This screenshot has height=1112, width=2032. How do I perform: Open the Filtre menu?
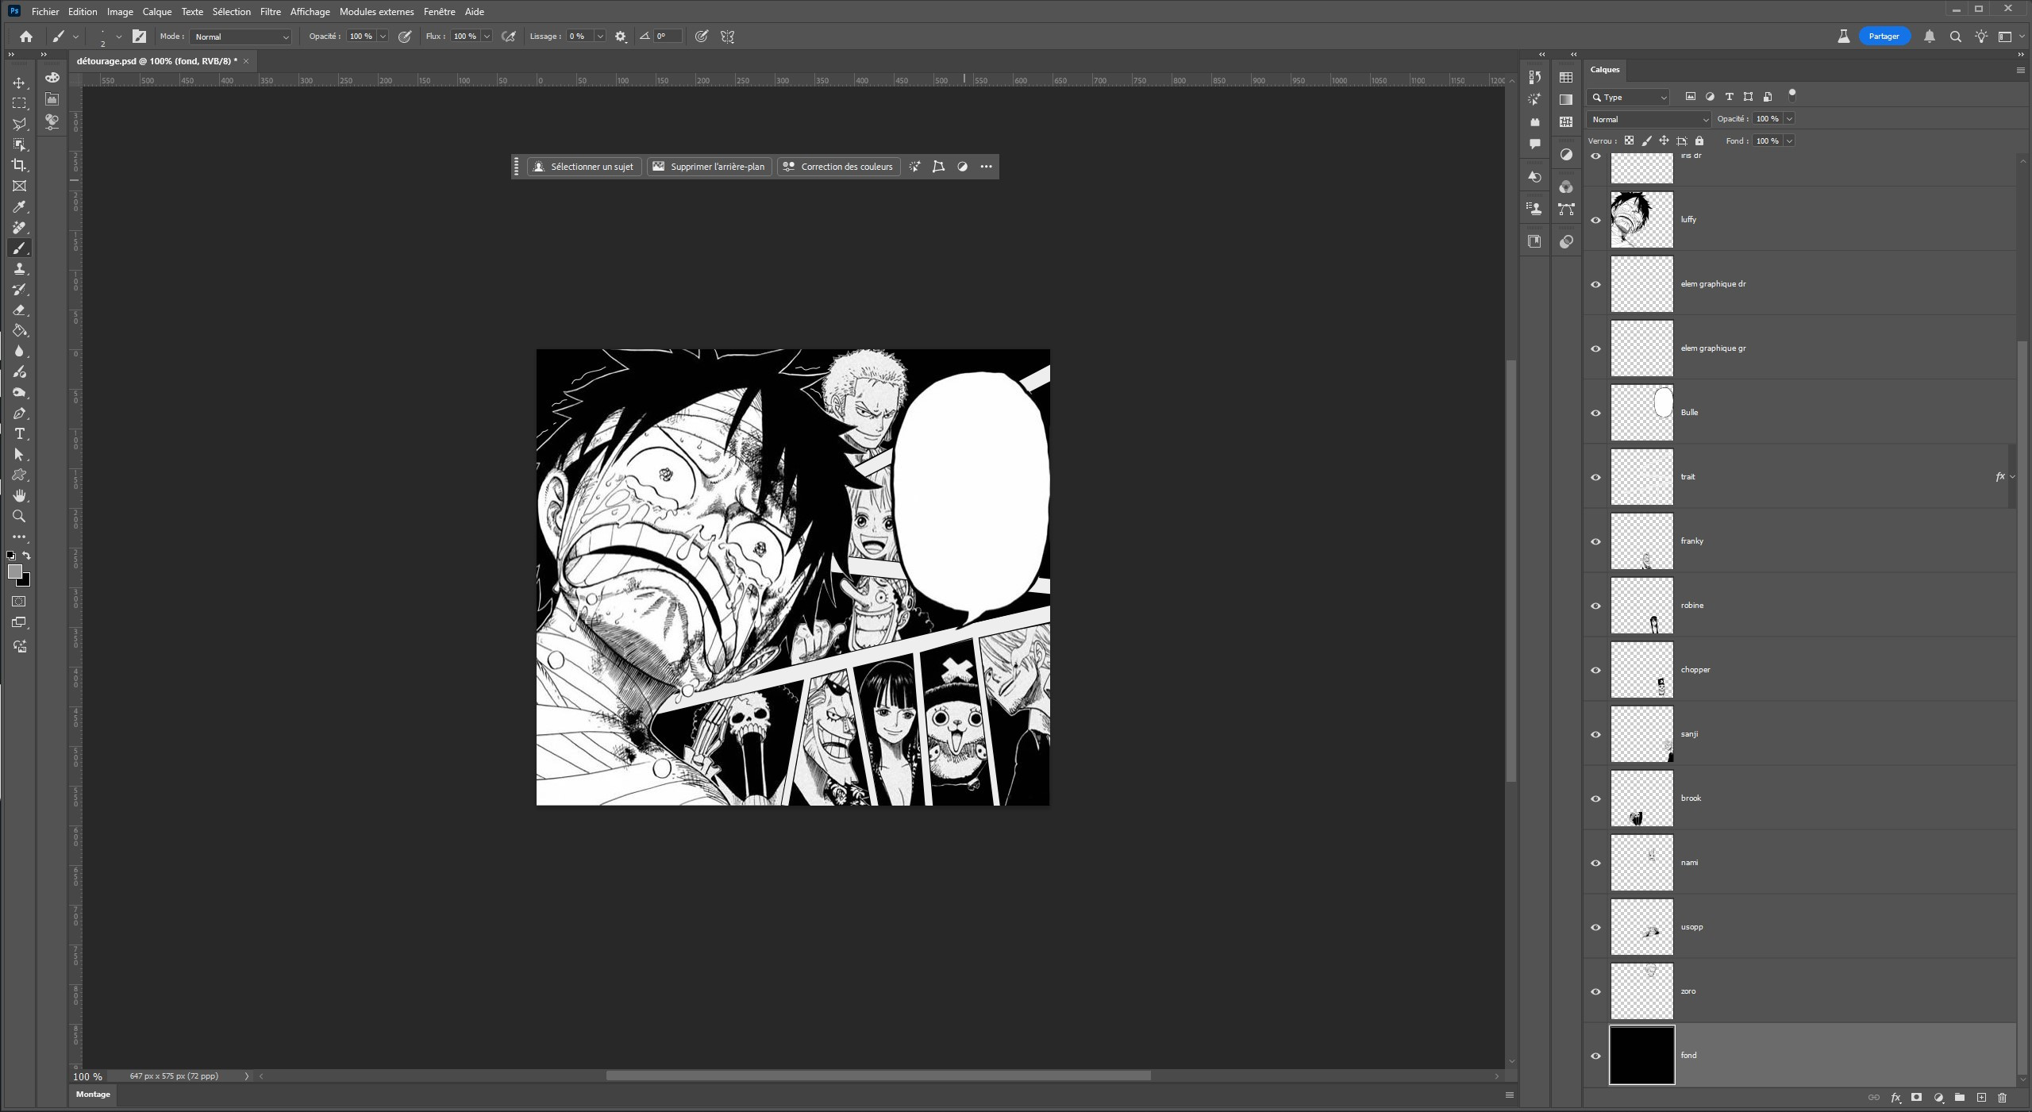(271, 12)
